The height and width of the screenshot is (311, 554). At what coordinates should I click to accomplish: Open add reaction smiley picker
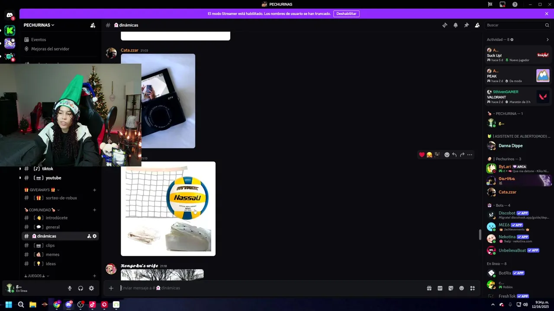click(447, 155)
